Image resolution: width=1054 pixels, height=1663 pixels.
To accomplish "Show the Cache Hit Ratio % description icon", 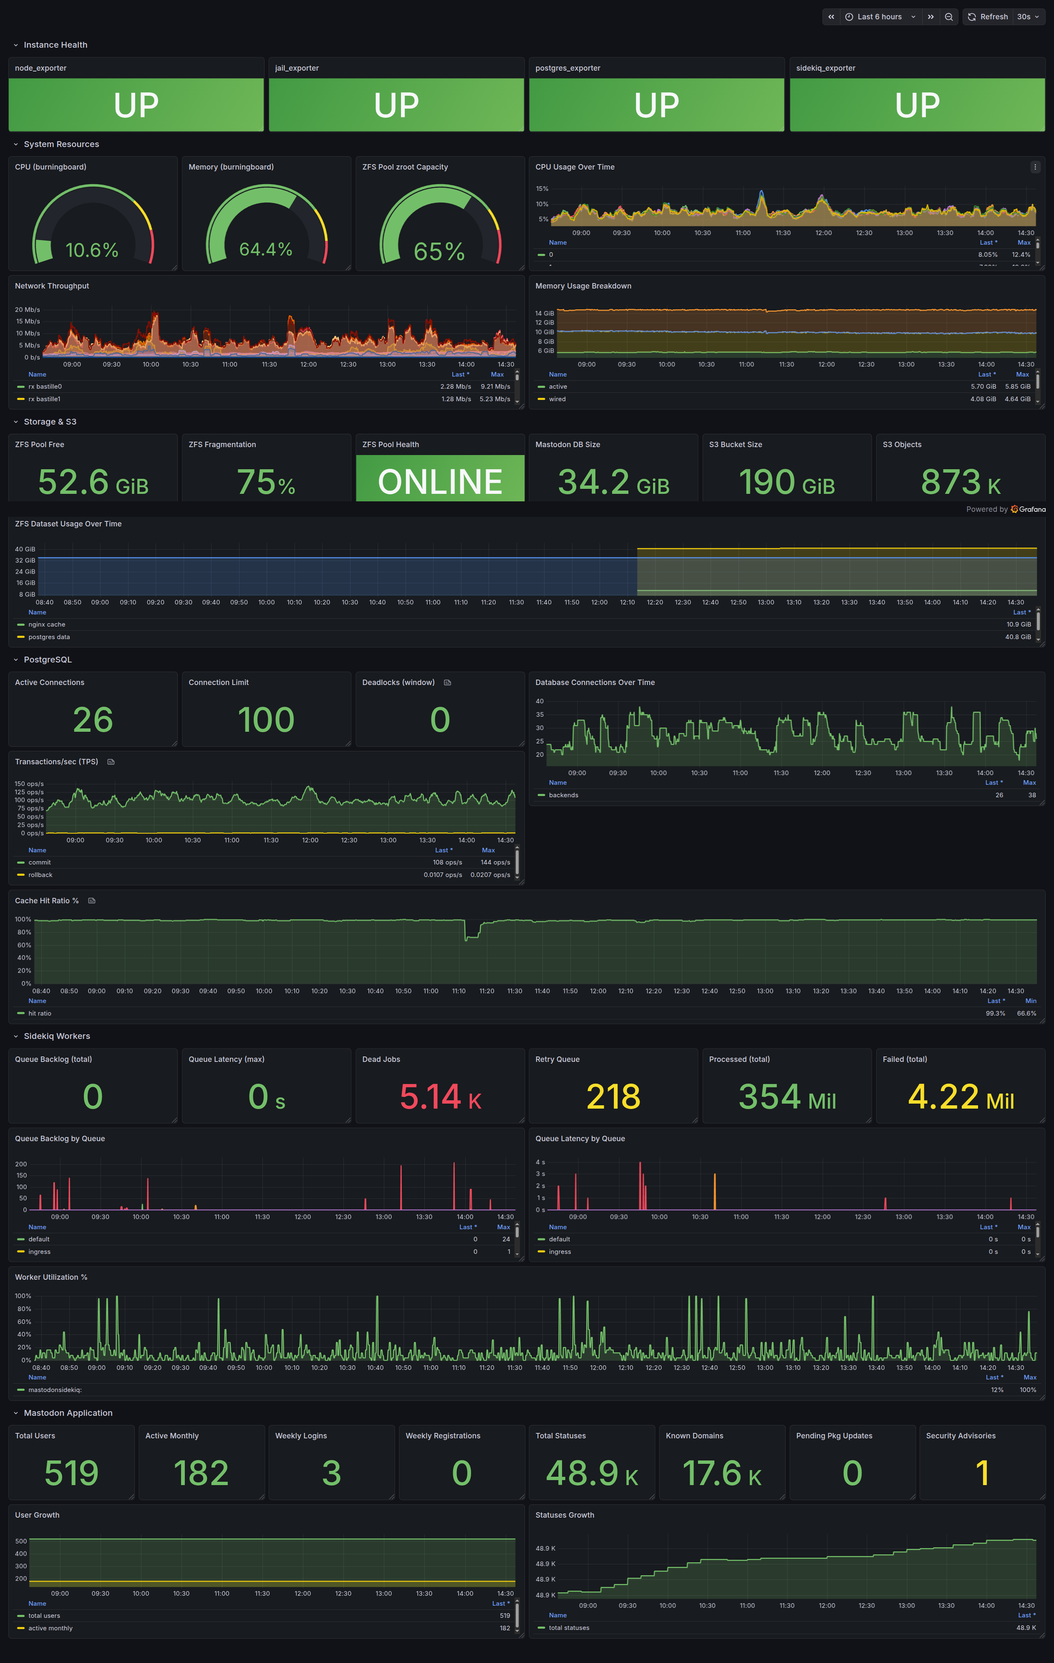I will pyautogui.click(x=91, y=901).
